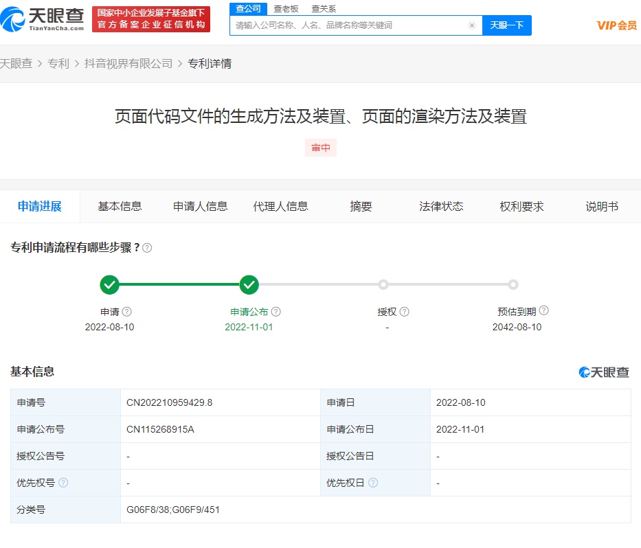Click the 申请公布号 label cell
Image resolution: width=641 pixels, height=548 pixels.
pos(65,429)
